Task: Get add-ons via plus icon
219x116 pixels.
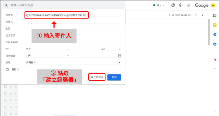Action: point(215,69)
